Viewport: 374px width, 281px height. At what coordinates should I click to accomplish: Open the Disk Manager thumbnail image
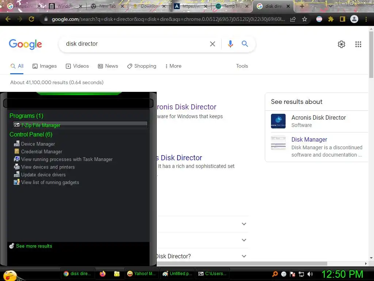pyautogui.click(x=278, y=143)
